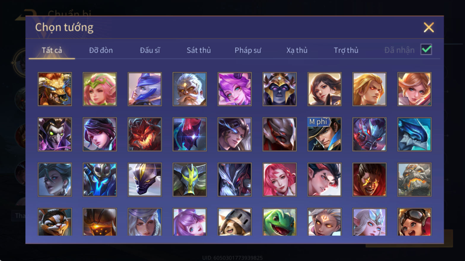This screenshot has height=261, width=465.
Task: Filter heroes by 'Sát thủ' tab
Action: point(199,50)
